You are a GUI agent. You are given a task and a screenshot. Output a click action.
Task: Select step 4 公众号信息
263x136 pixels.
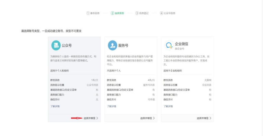pos(168,13)
